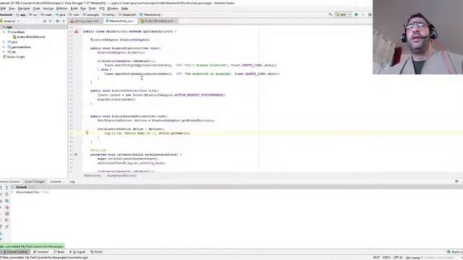Expand the res folder in project tree
The image size is (463, 260).
pyautogui.click(x=4, y=52)
